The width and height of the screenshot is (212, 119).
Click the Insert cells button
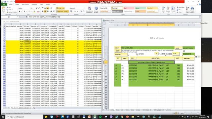point(164,10)
